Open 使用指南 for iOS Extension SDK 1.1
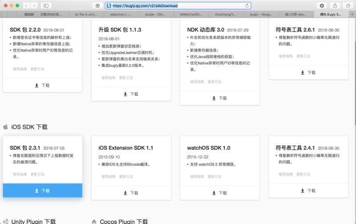 pos(108,176)
